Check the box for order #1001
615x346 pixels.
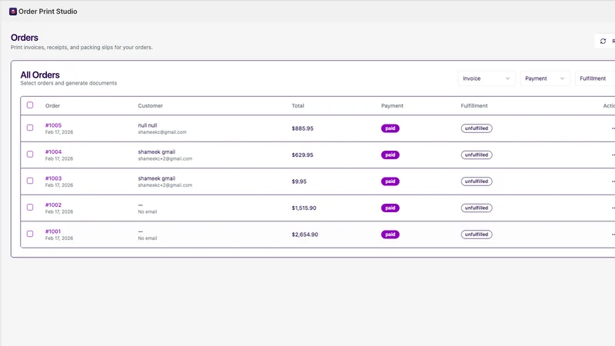[30, 234]
